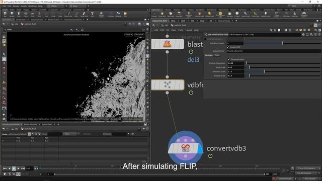
Task: Select the Particles parameter tab
Action: tap(209, 55)
